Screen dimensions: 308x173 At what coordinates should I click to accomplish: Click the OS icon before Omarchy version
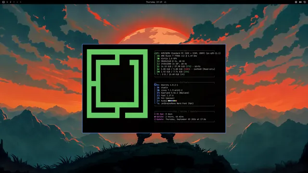click(x=155, y=85)
